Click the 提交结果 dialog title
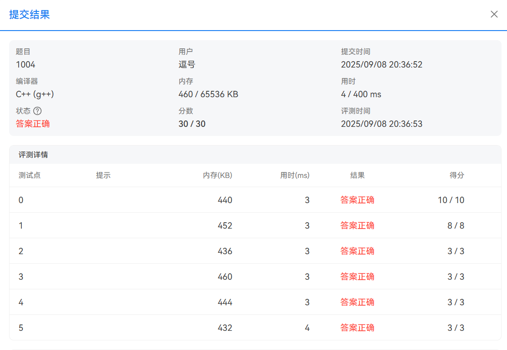The image size is (507, 350). tap(30, 15)
